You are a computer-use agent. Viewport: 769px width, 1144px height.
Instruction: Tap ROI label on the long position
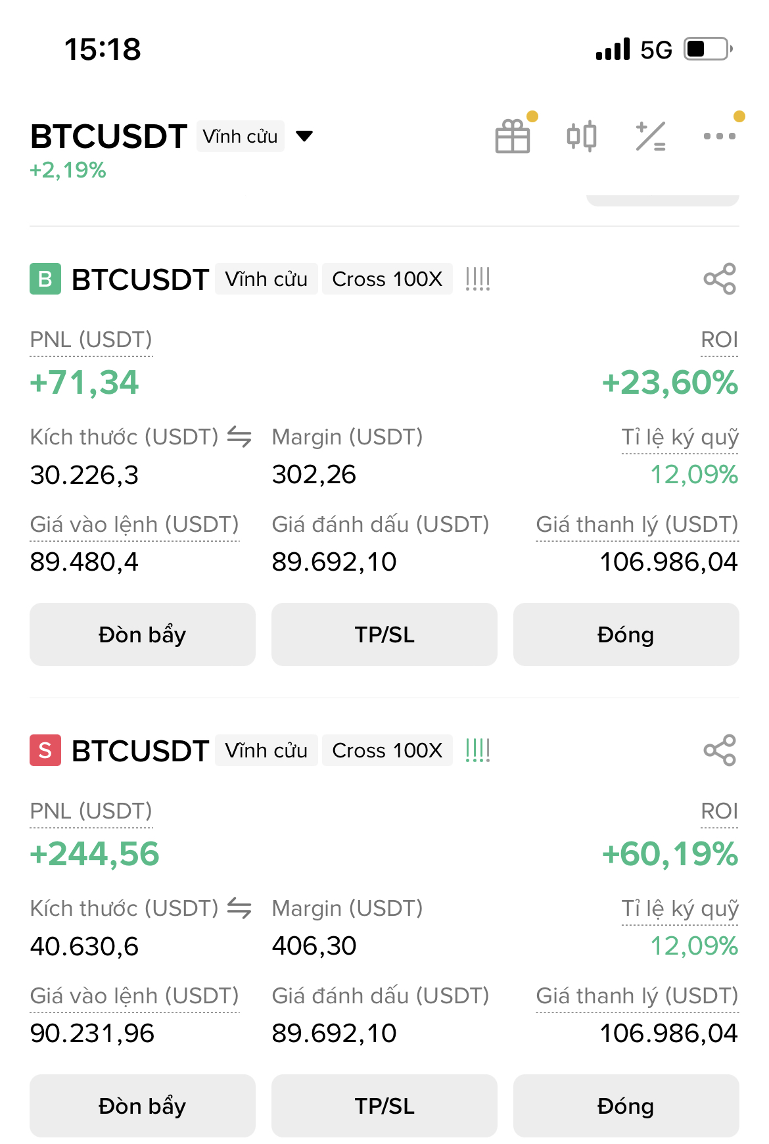click(x=719, y=340)
